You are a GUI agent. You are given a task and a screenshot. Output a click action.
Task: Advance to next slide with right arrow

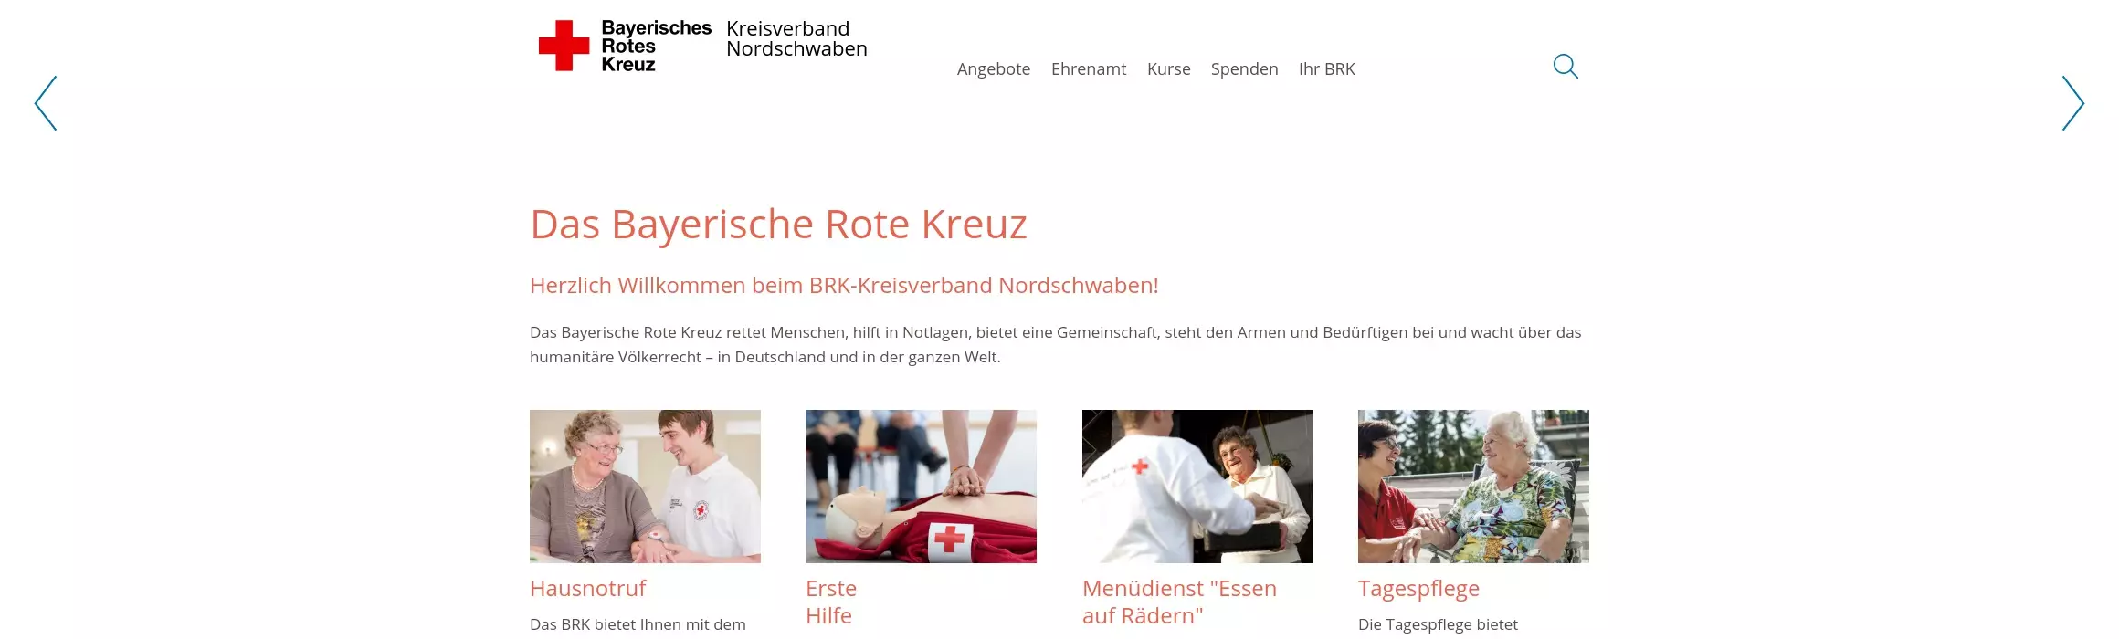pyautogui.click(x=2072, y=103)
